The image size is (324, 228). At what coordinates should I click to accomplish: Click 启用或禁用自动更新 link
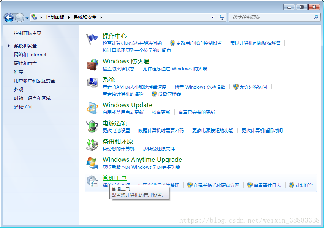coord(123,112)
